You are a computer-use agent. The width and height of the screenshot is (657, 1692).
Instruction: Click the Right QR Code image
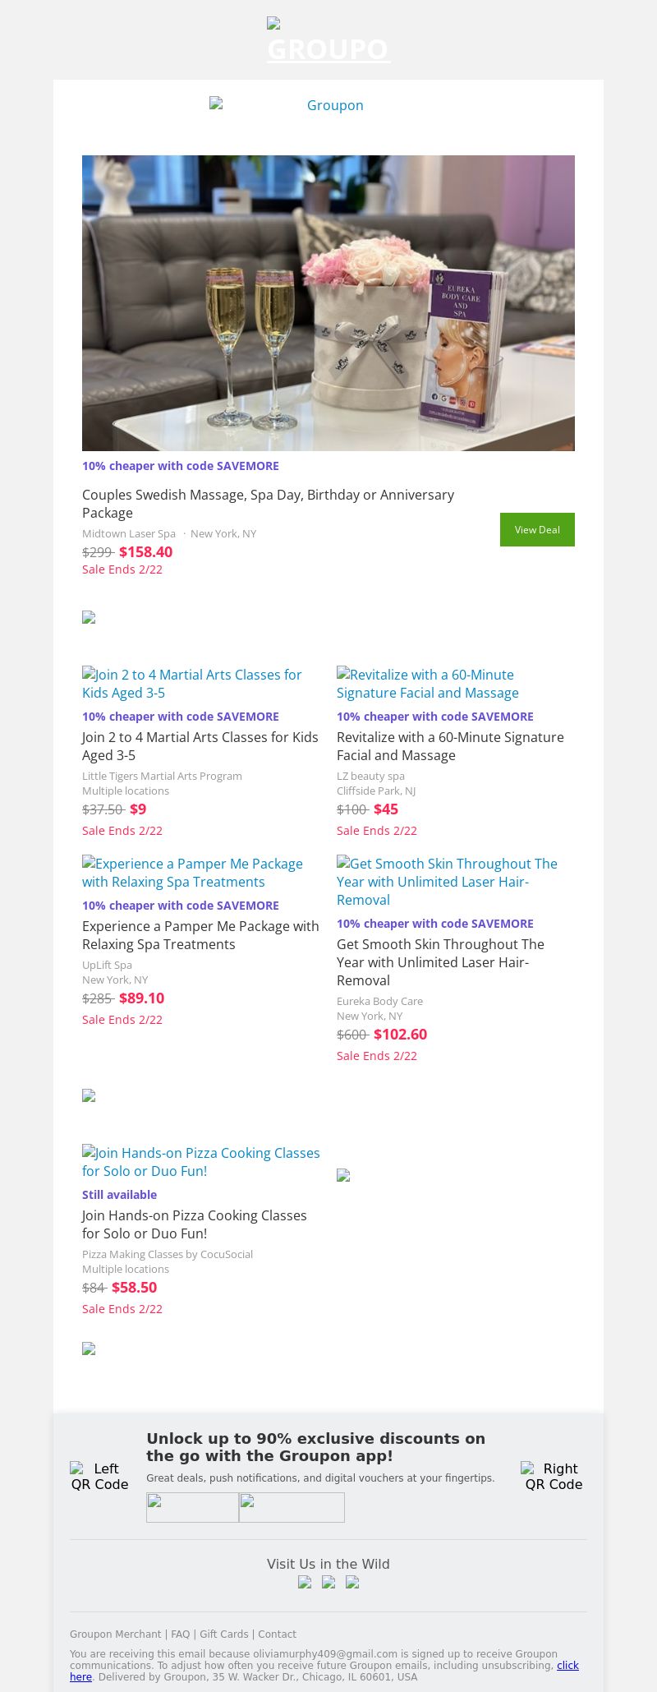tap(554, 1476)
